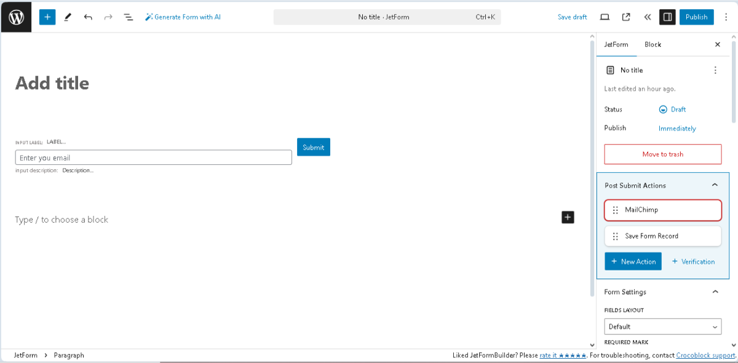Viewport: 738px width, 363px height.
Task: Undo the last change
Action: point(88,17)
